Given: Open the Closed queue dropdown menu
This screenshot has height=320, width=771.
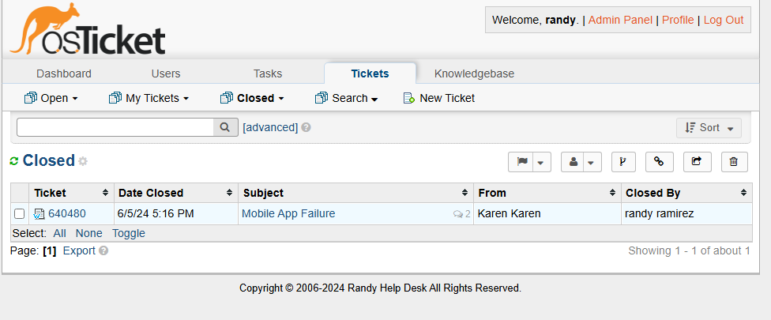Looking at the screenshot, I should (252, 98).
